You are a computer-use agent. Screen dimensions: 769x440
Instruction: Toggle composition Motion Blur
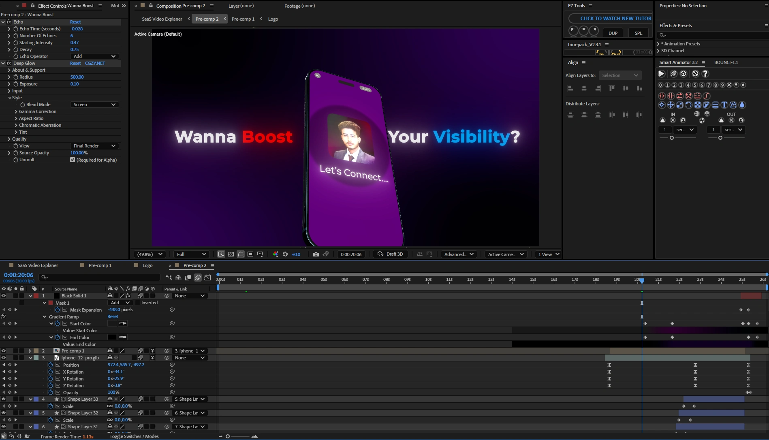(198, 278)
